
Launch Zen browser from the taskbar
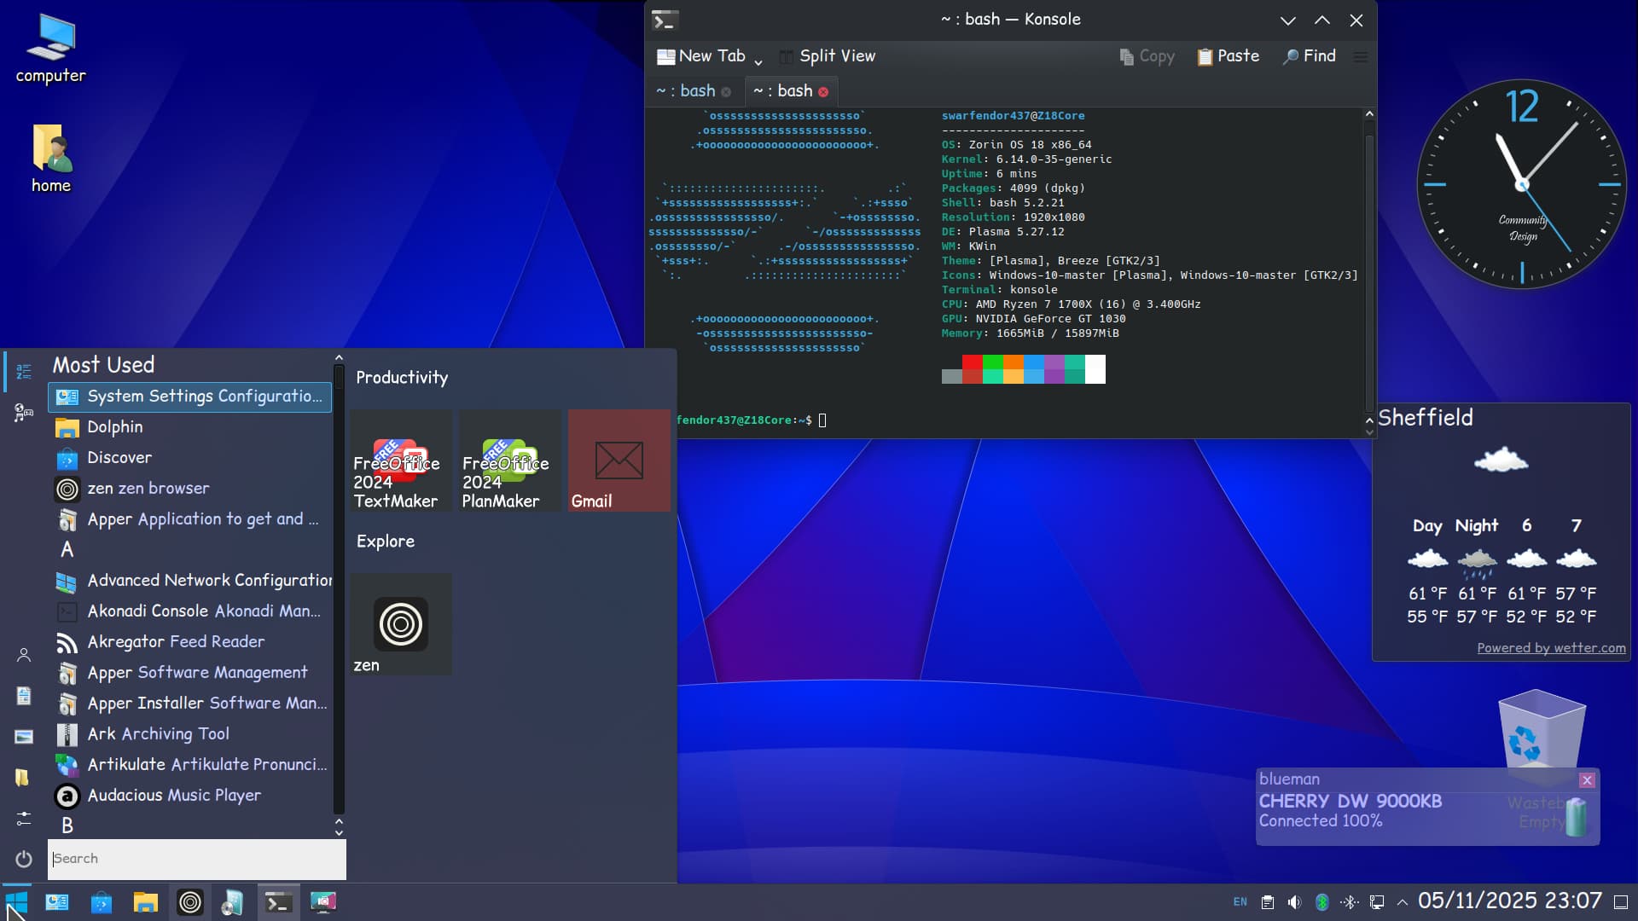(189, 902)
